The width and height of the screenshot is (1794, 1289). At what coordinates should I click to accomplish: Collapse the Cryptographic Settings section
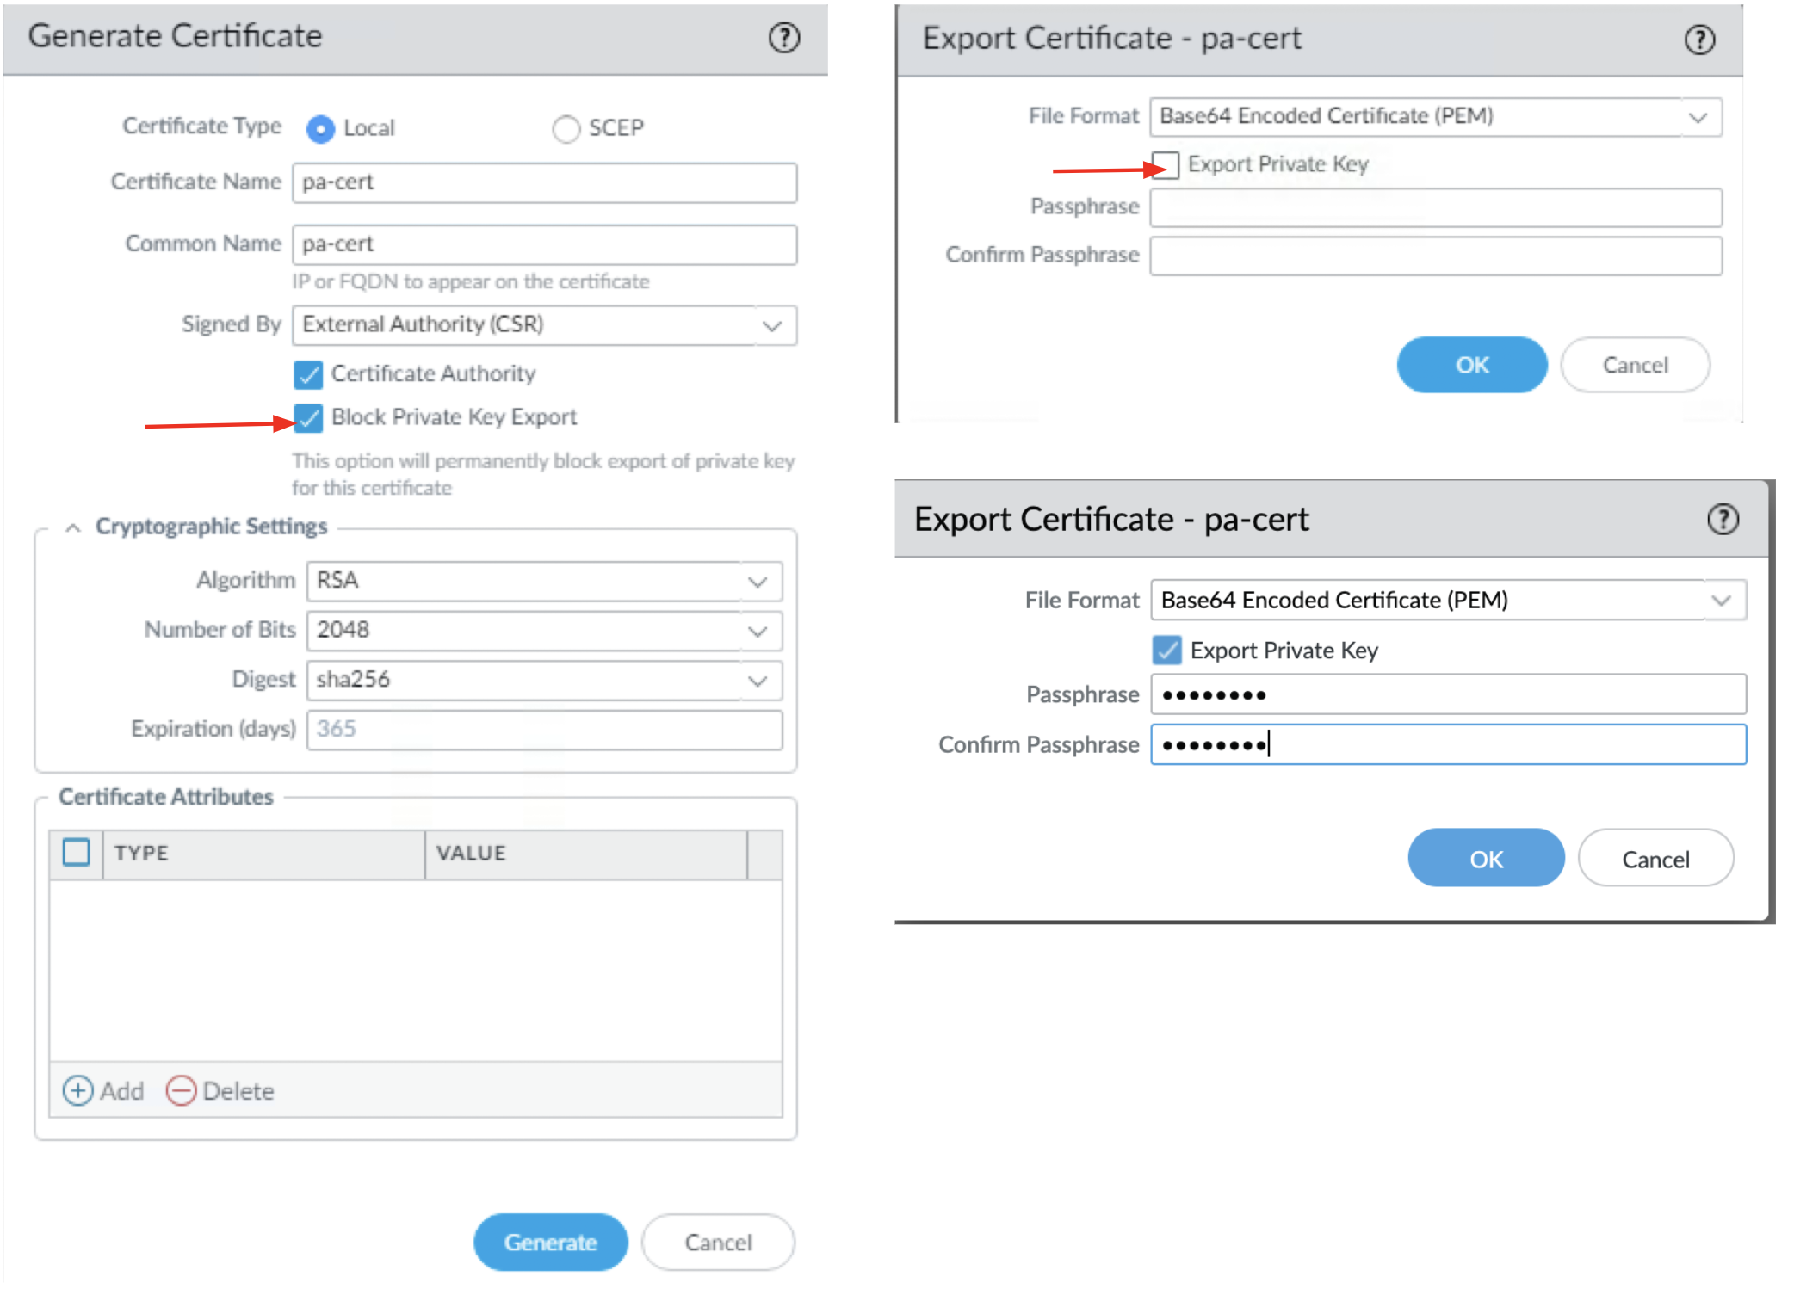[72, 527]
